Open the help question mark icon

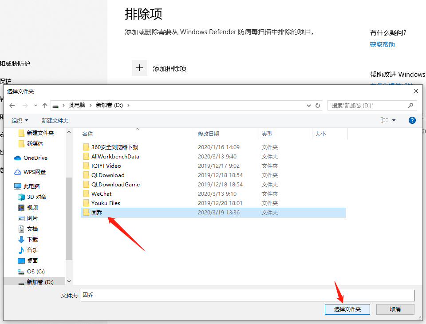pyautogui.click(x=412, y=120)
